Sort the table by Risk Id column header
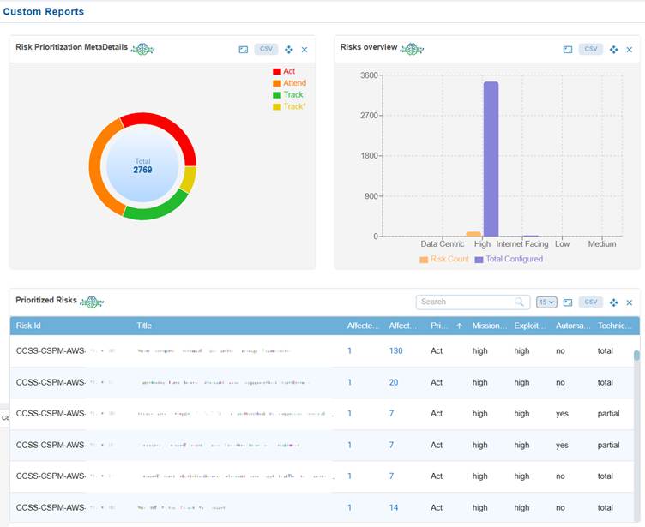645x527 pixels. 28,326
